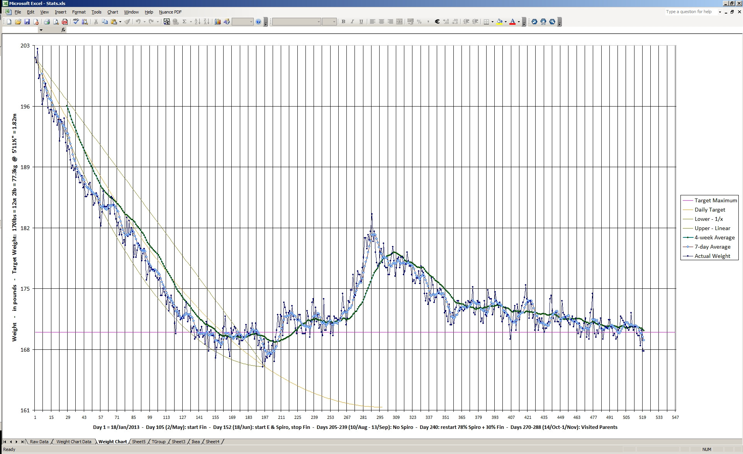Select the Ikea sheet tab
The height and width of the screenshot is (454, 743).
(x=196, y=442)
